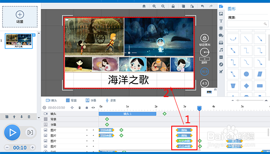Play current scene with bracketed play button
The width and height of the screenshot is (270, 154).
(30, 132)
